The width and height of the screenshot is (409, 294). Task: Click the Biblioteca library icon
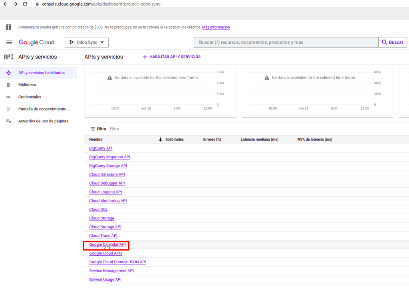[9, 85]
